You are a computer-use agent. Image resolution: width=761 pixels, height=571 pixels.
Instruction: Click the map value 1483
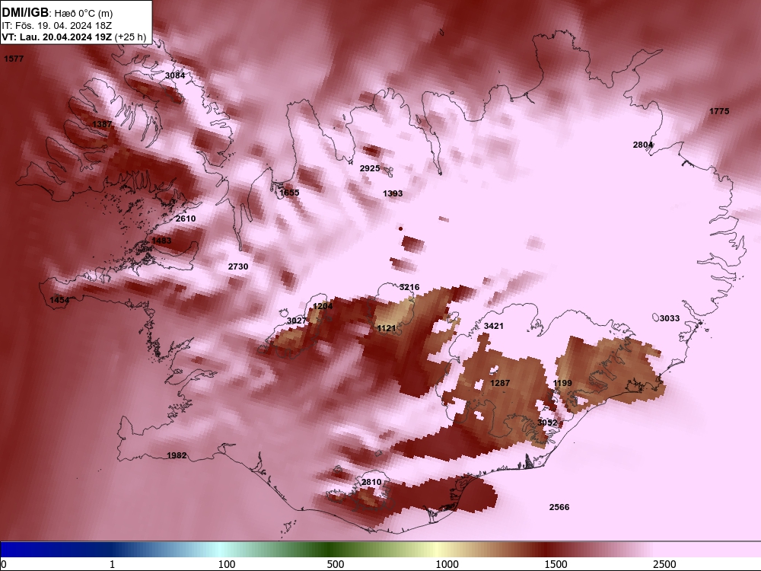point(161,241)
